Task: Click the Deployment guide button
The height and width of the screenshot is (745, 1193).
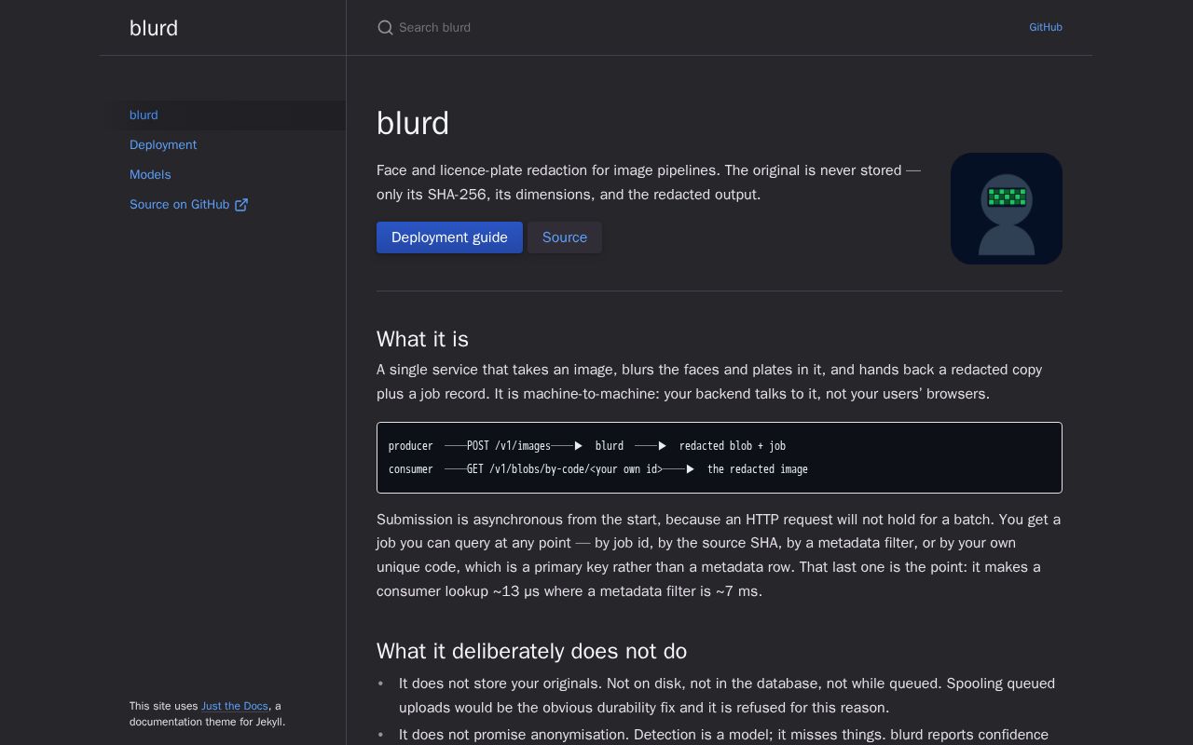Action: (x=449, y=237)
